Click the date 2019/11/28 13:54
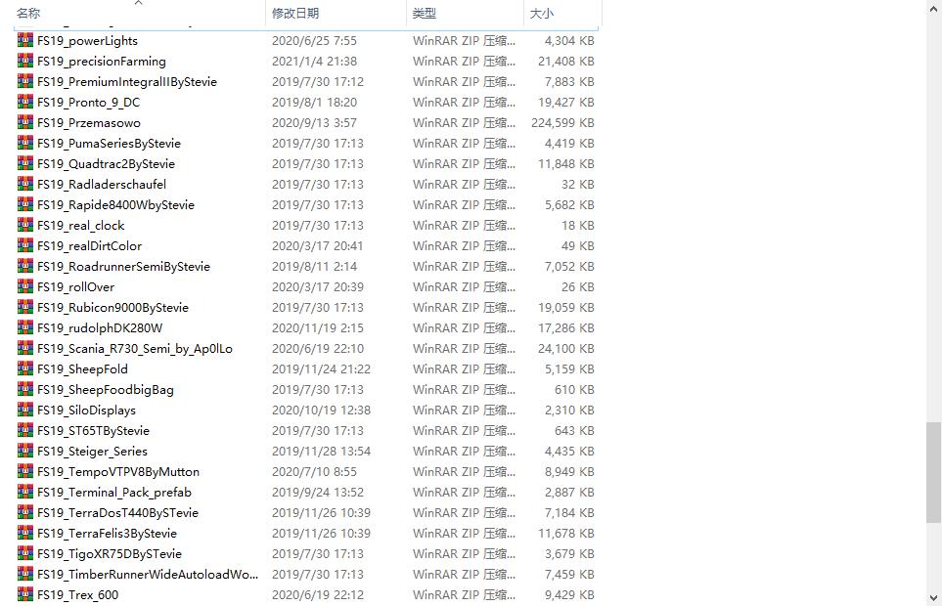Screen dimensions: 942x606 pos(321,451)
